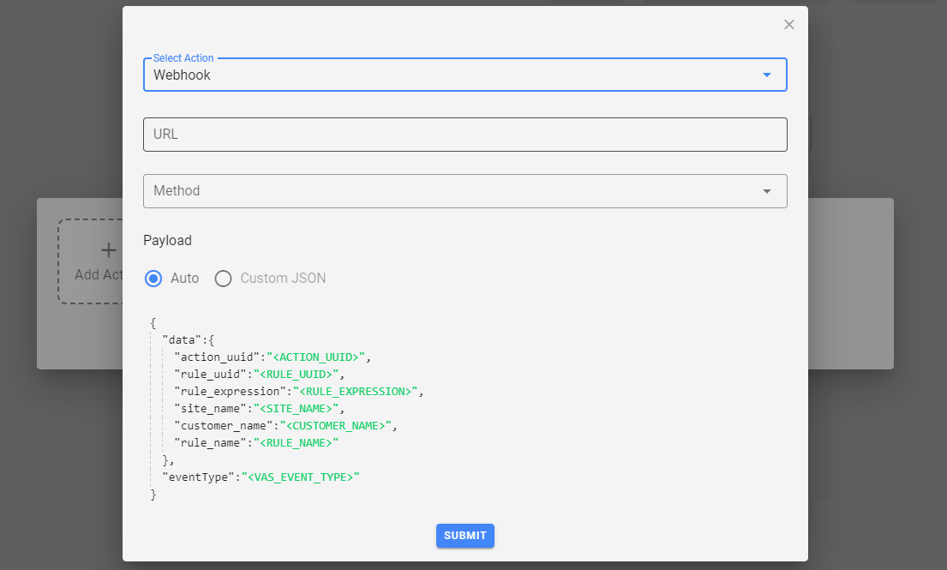Image resolution: width=947 pixels, height=570 pixels.
Task: Open the Method dropdown arrow
Action: (766, 191)
